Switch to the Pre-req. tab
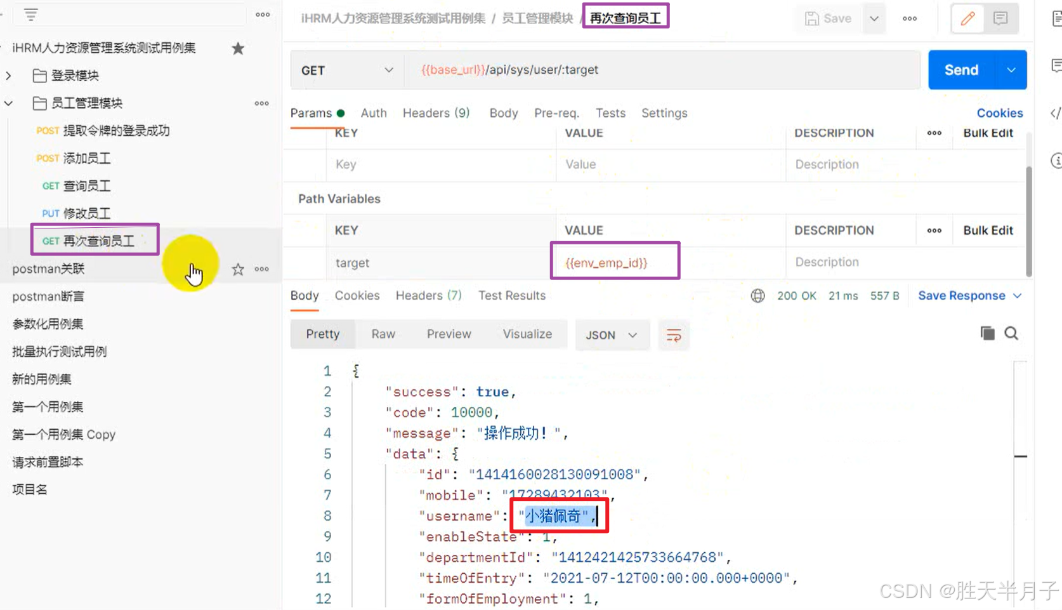This screenshot has height=610, width=1062. [556, 113]
